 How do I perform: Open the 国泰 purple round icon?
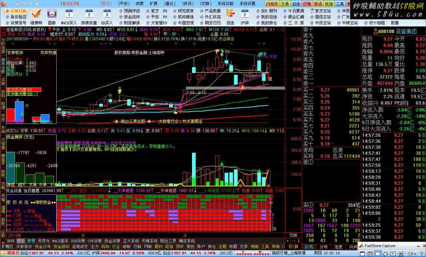52,14
